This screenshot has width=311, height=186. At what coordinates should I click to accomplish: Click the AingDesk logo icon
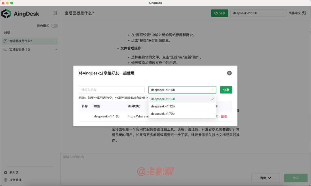coord(6,14)
